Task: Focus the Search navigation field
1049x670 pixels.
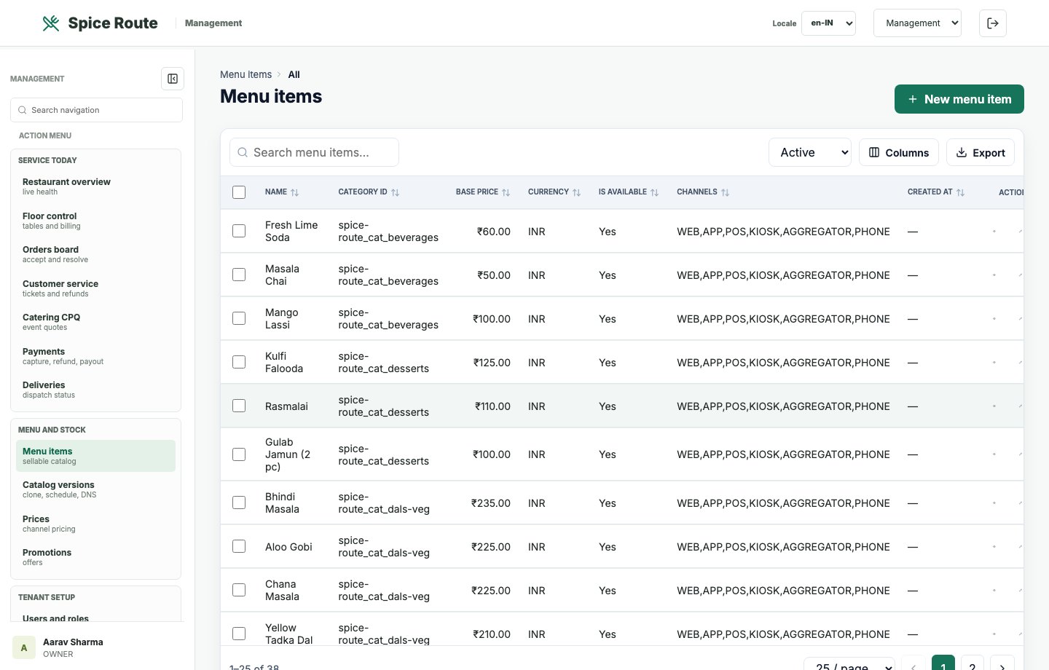Action: [x=96, y=110]
